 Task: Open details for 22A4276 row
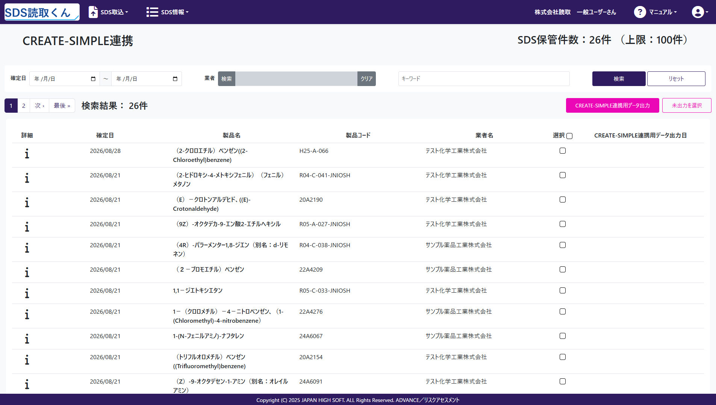27,314
